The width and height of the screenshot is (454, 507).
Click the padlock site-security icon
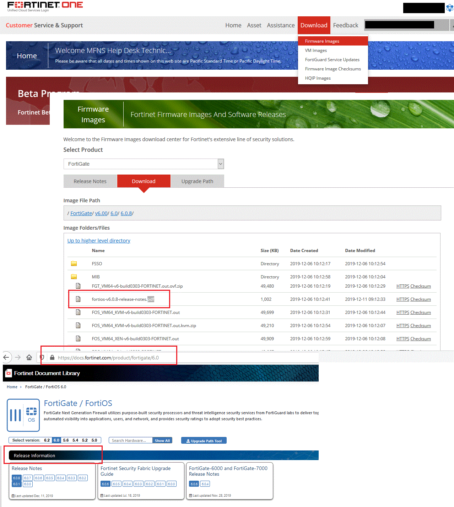point(52,358)
